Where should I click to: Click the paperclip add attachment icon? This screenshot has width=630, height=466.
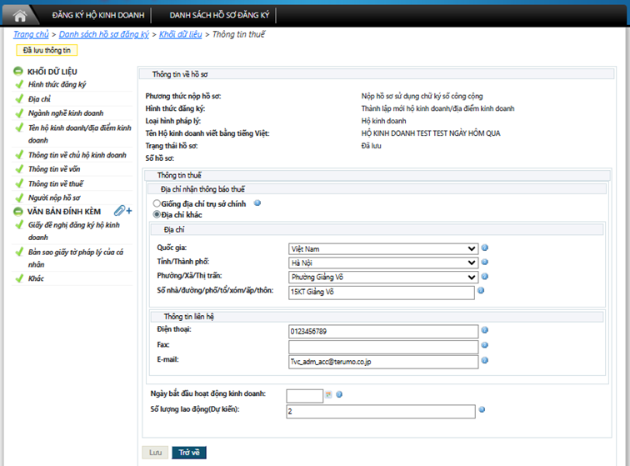coord(122,212)
